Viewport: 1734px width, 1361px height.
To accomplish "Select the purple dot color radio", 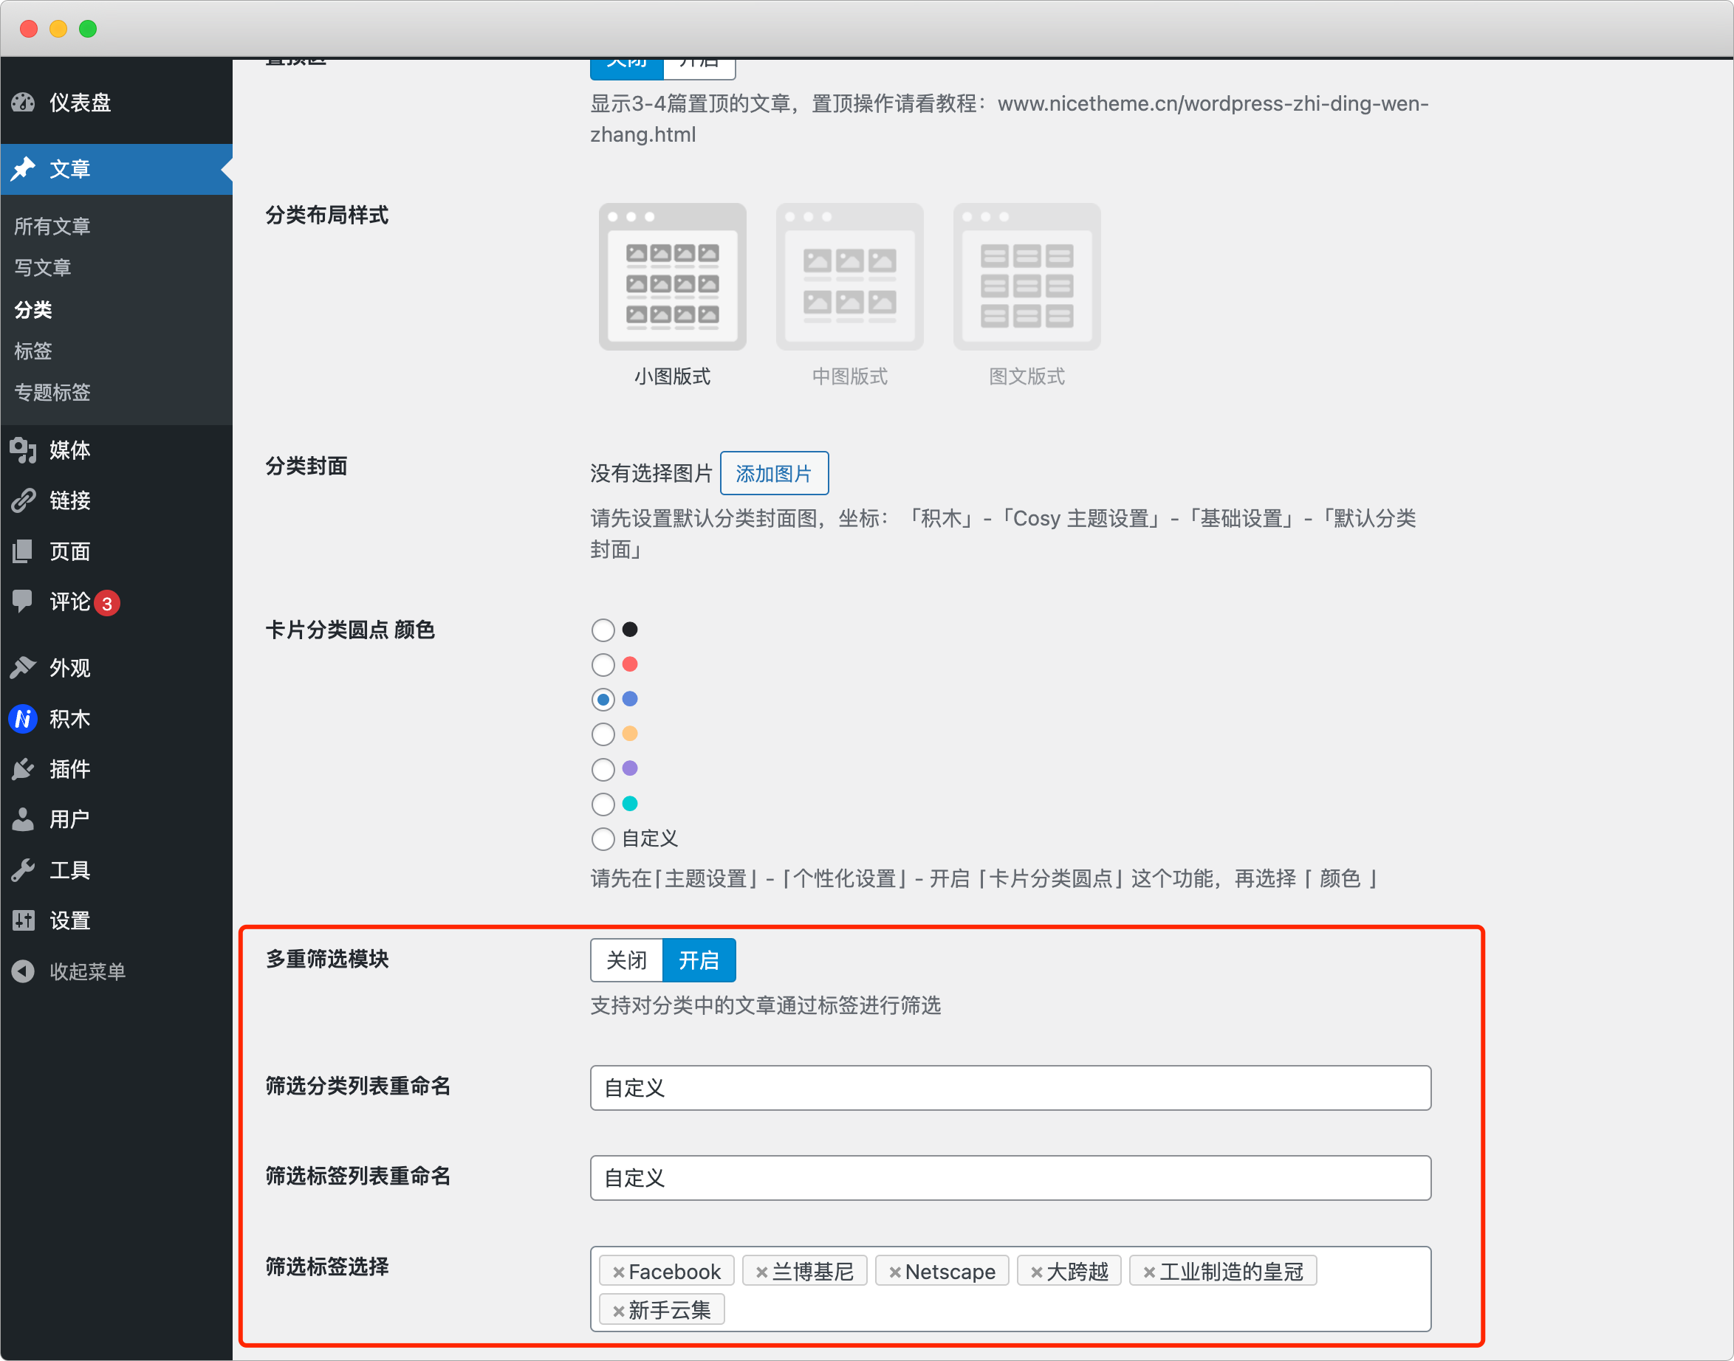I will click(x=603, y=769).
